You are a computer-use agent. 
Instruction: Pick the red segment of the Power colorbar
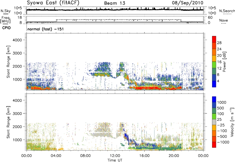pyautogui.click(x=214, y=39)
